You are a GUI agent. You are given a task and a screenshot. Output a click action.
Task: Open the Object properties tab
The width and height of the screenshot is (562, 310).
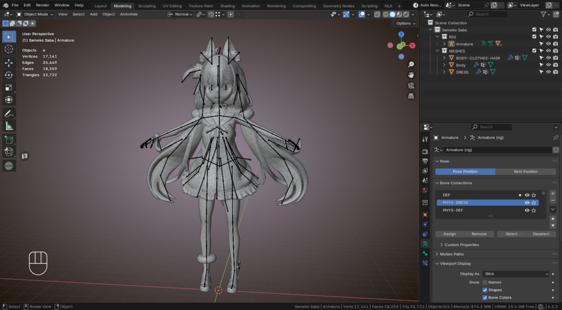[x=425, y=215]
